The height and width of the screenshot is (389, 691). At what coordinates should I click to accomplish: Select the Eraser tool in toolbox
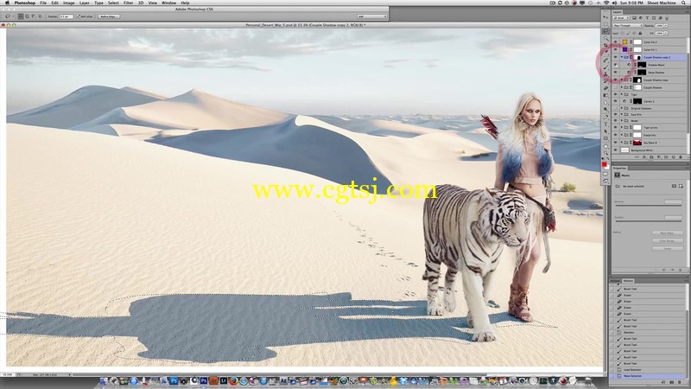[x=606, y=88]
